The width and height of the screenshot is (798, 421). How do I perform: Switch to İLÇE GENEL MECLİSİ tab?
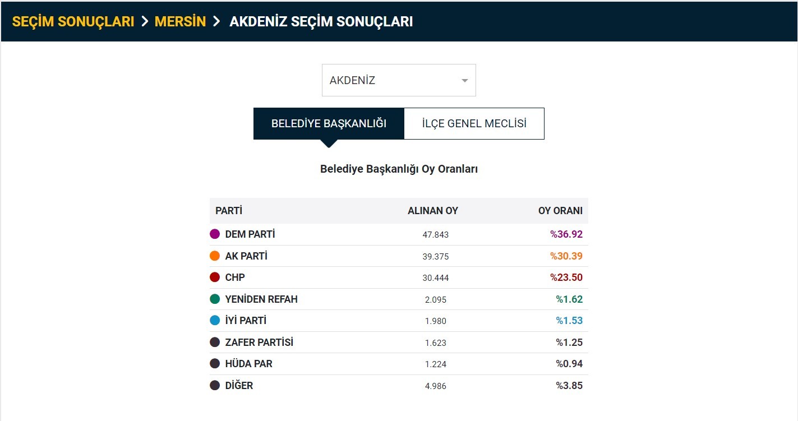[x=474, y=124]
